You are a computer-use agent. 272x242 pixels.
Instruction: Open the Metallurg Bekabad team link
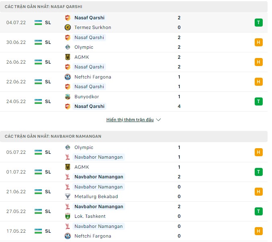pyautogui.click(x=96, y=196)
